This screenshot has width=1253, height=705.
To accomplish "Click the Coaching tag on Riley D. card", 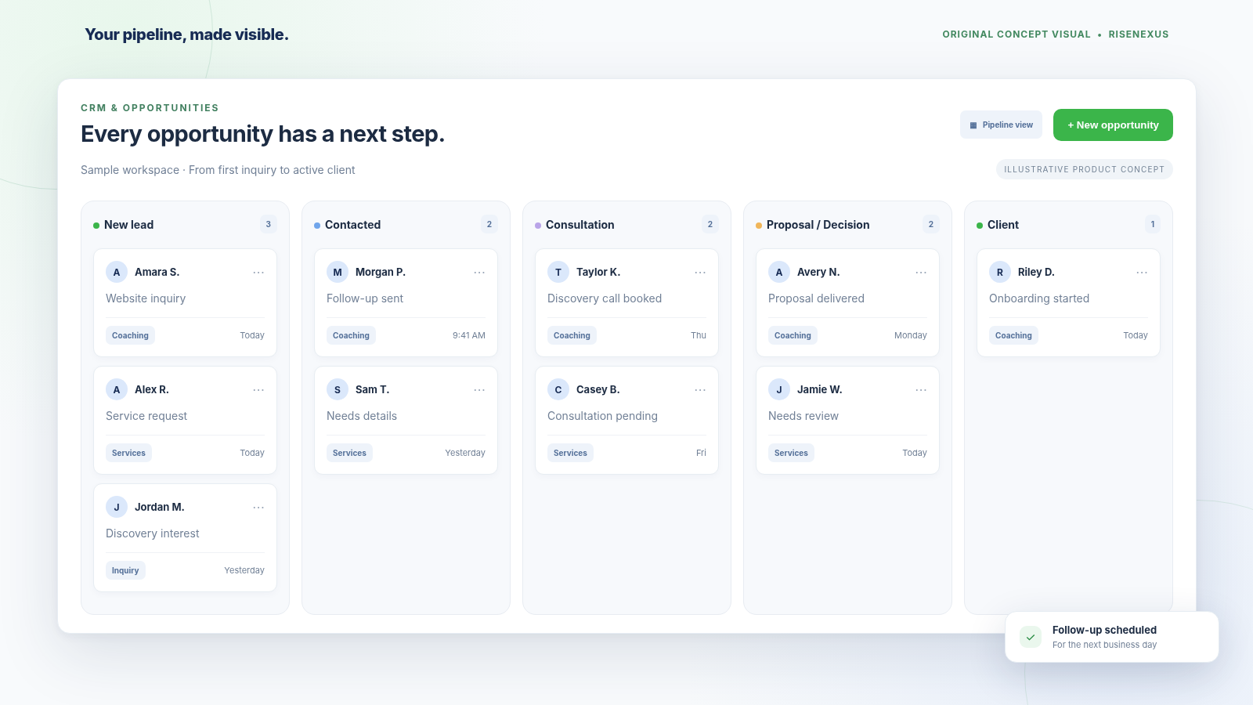I will point(1013,335).
